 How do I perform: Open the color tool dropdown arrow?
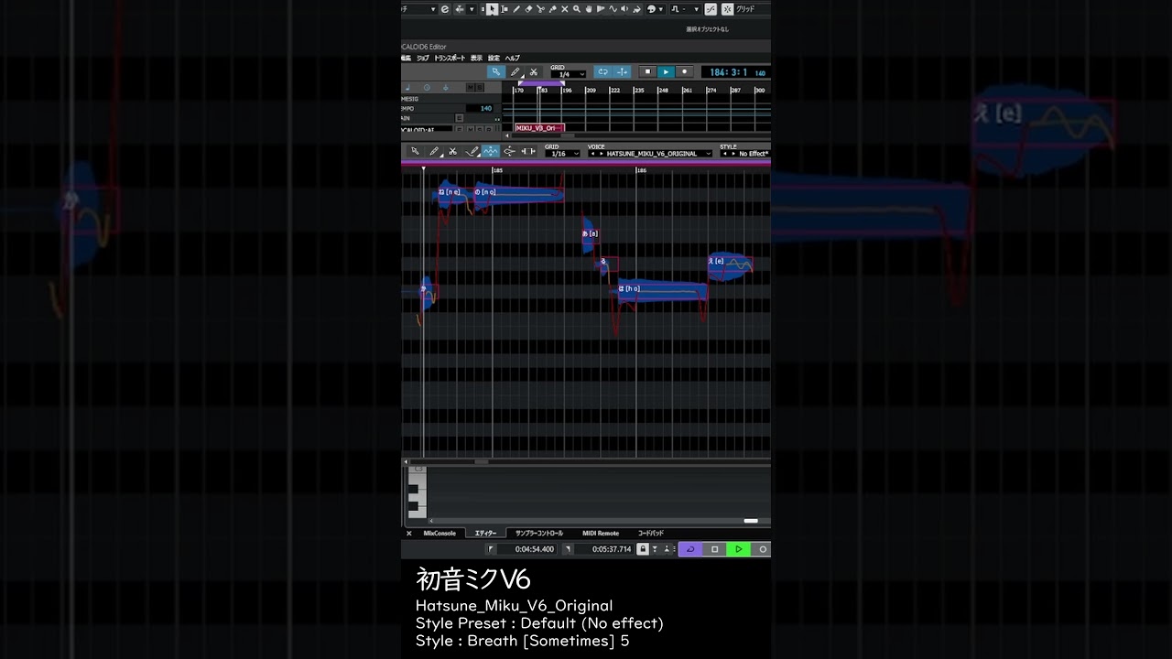point(661,9)
